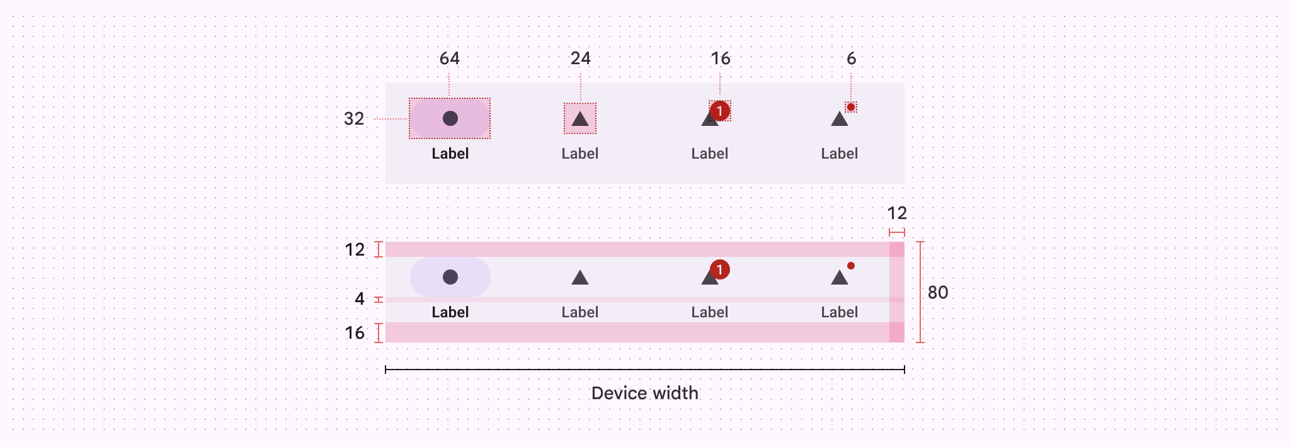This screenshot has height=447, width=1290.
Task: Click the red "1" badge in upper bar
Action: coord(719,111)
